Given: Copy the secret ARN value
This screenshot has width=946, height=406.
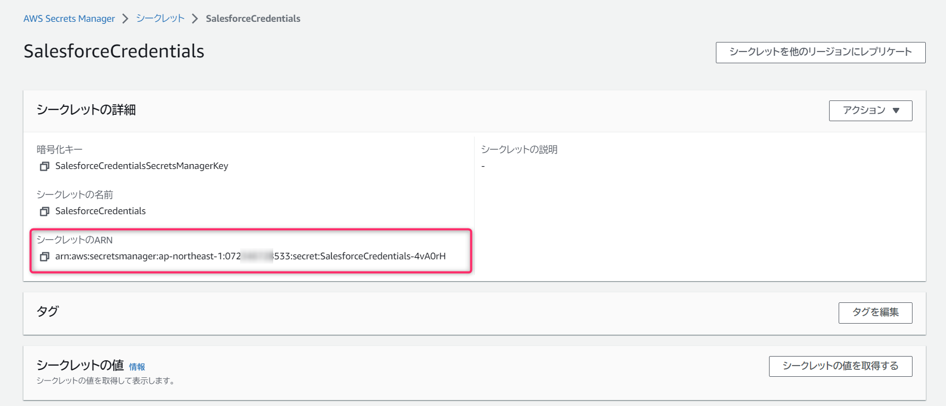Looking at the screenshot, I should pyautogui.click(x=45, y=257).
